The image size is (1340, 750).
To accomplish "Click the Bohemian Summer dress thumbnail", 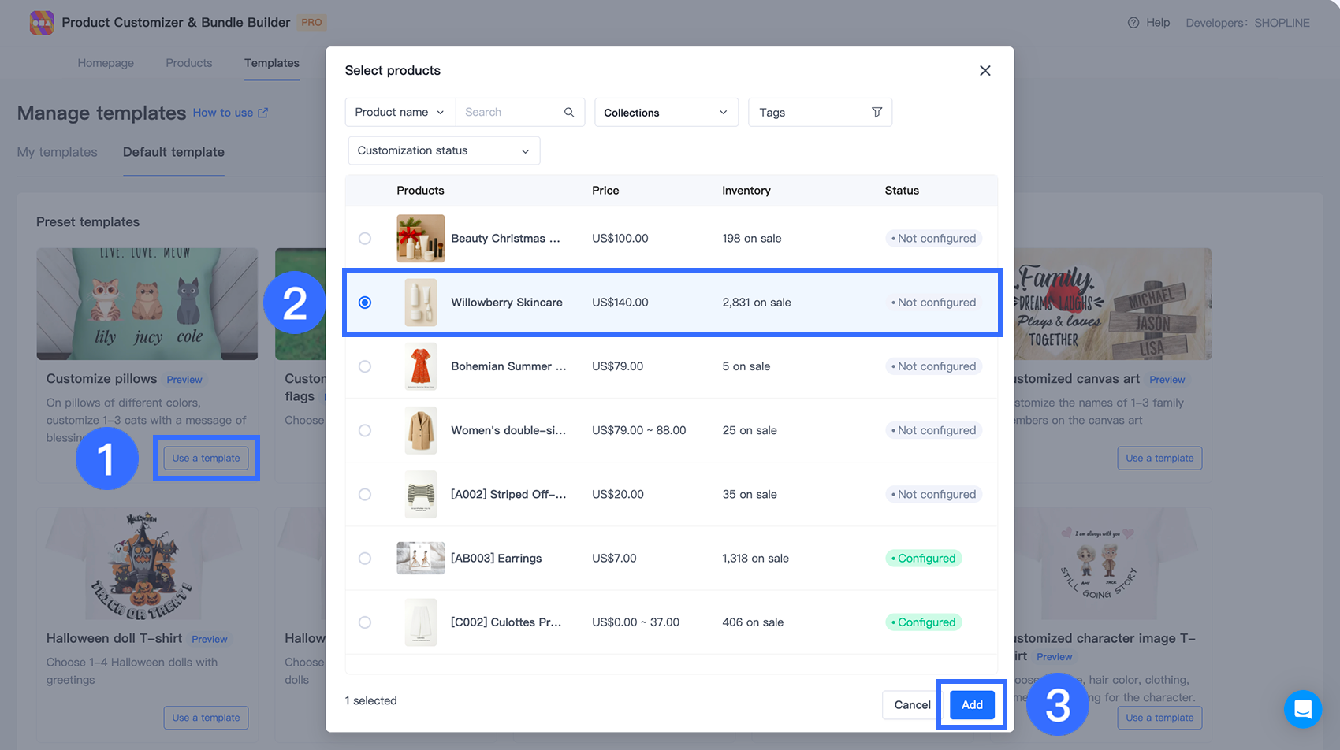I will pos(420,366).
